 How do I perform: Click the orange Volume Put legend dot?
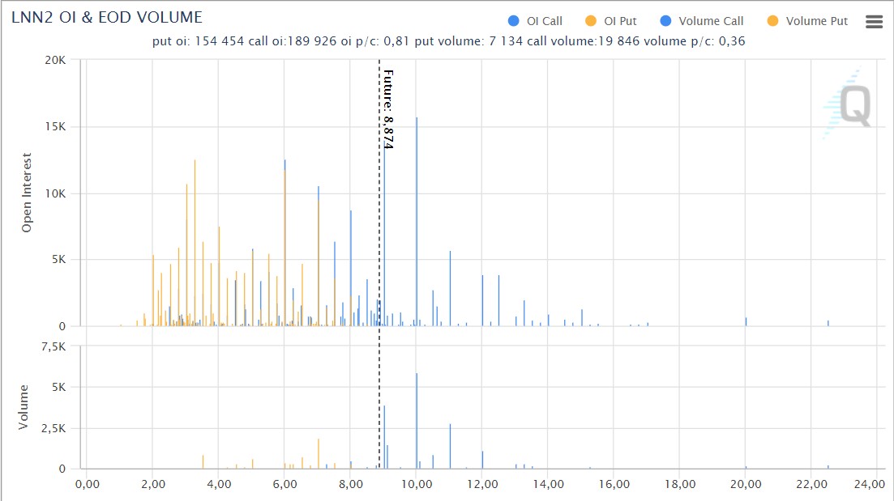[772, 21]
